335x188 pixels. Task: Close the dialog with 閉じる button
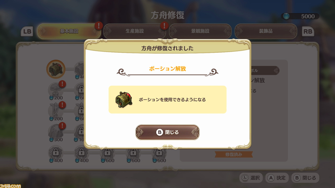pyautogui.click(x=167, y=132)
